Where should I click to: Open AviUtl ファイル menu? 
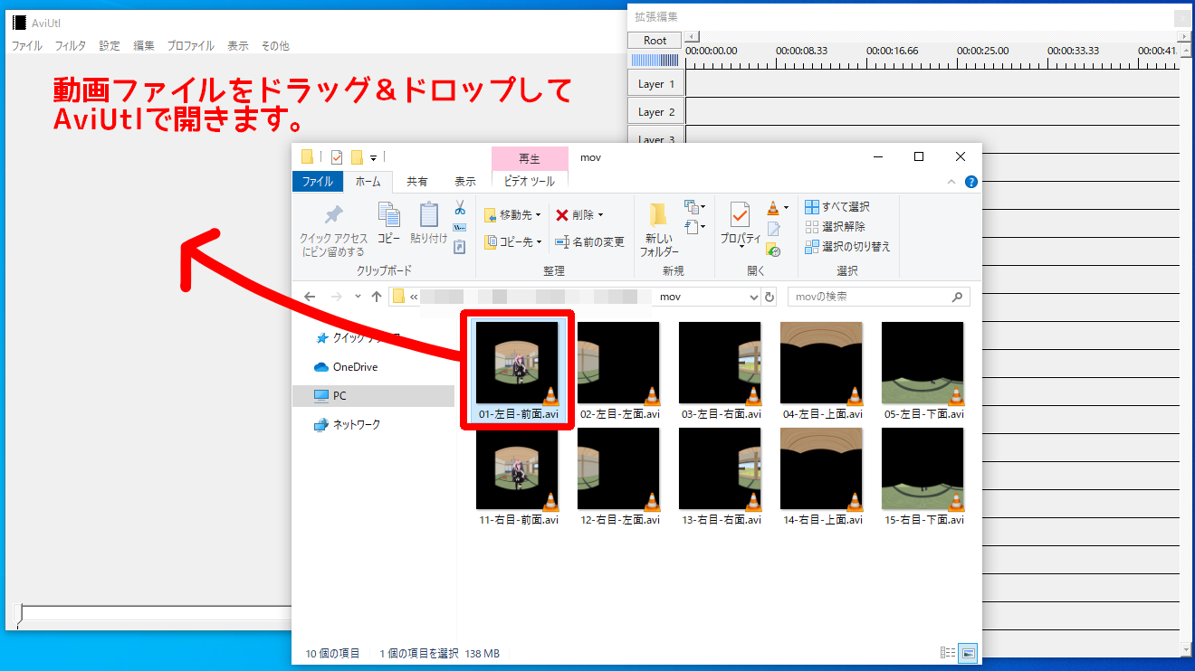click(x=26, y=45)
